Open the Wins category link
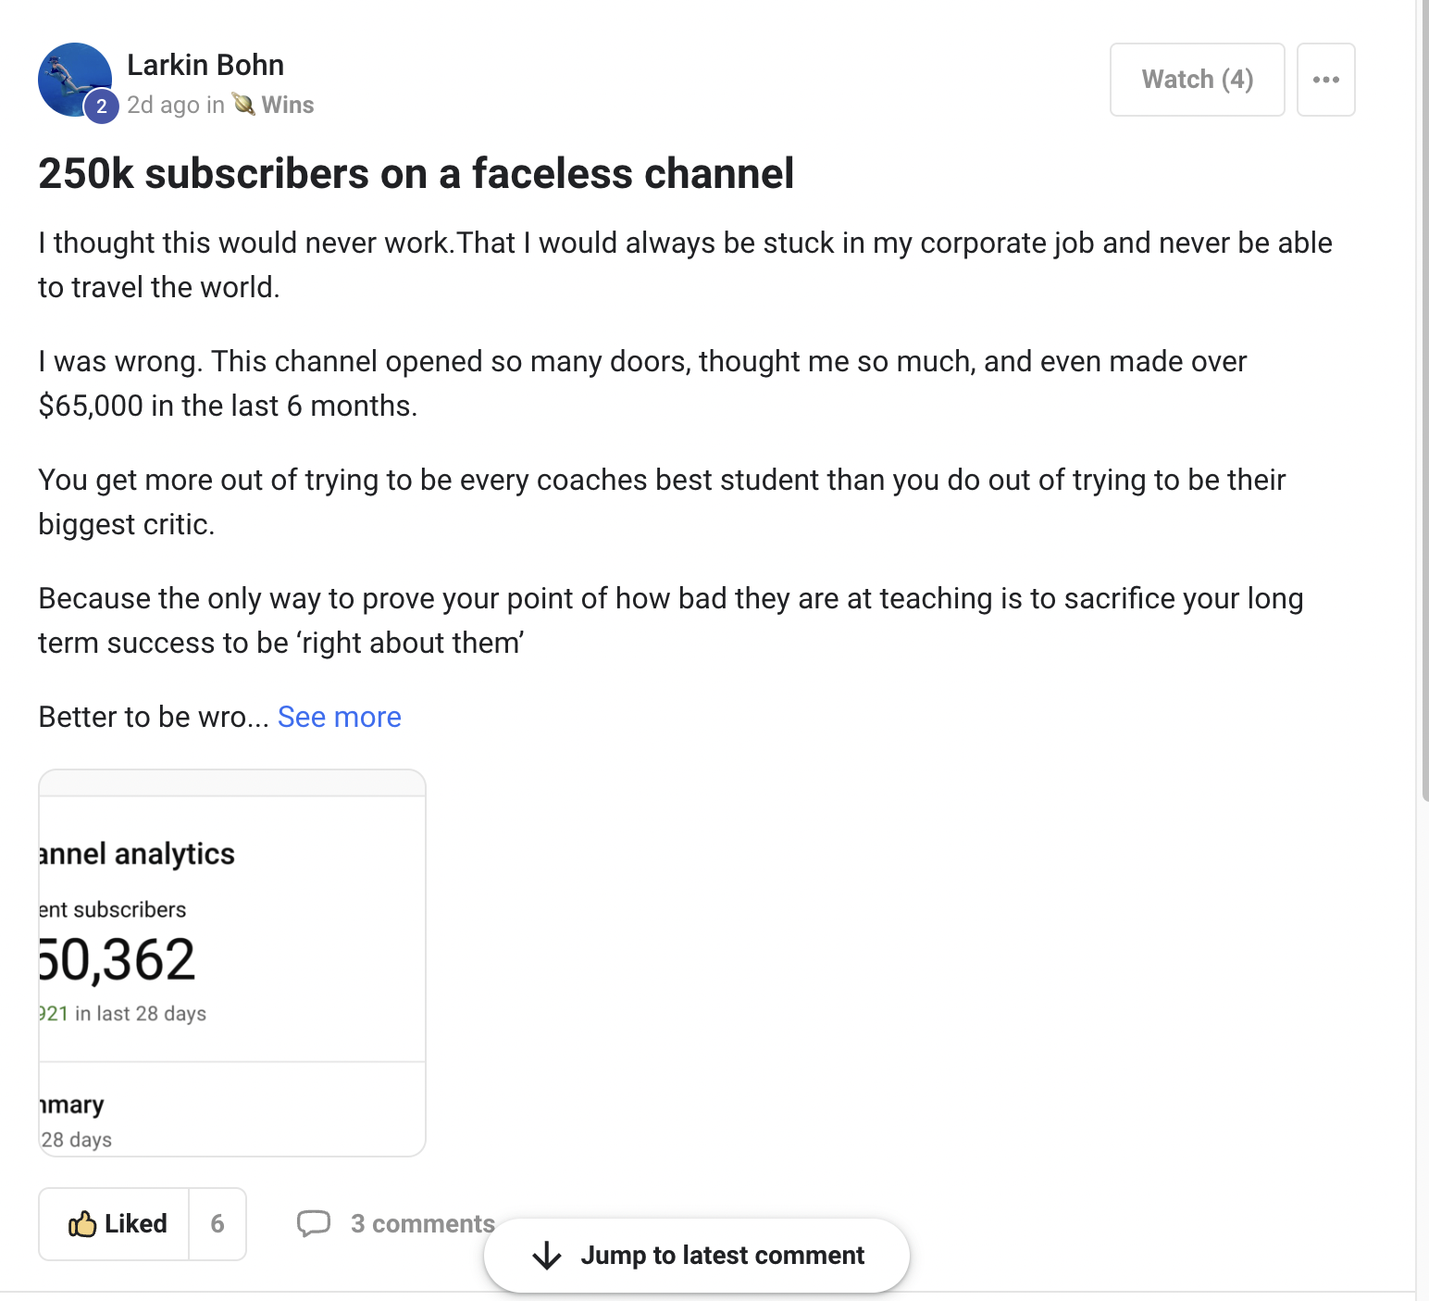The width and height of the screenshot is (1429, 1301). (288, 105)
